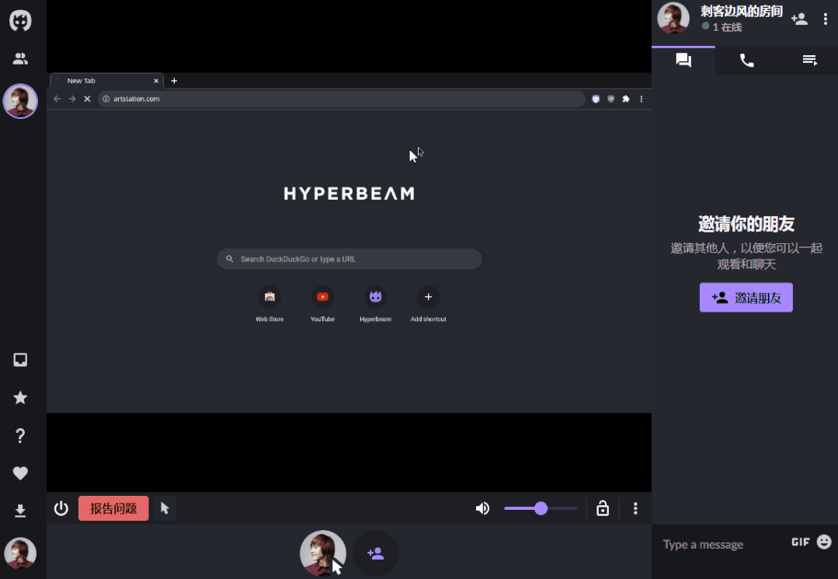Click the download icon in left sidebar
This screenshot has height=579, width=838.
pos(20,511)
